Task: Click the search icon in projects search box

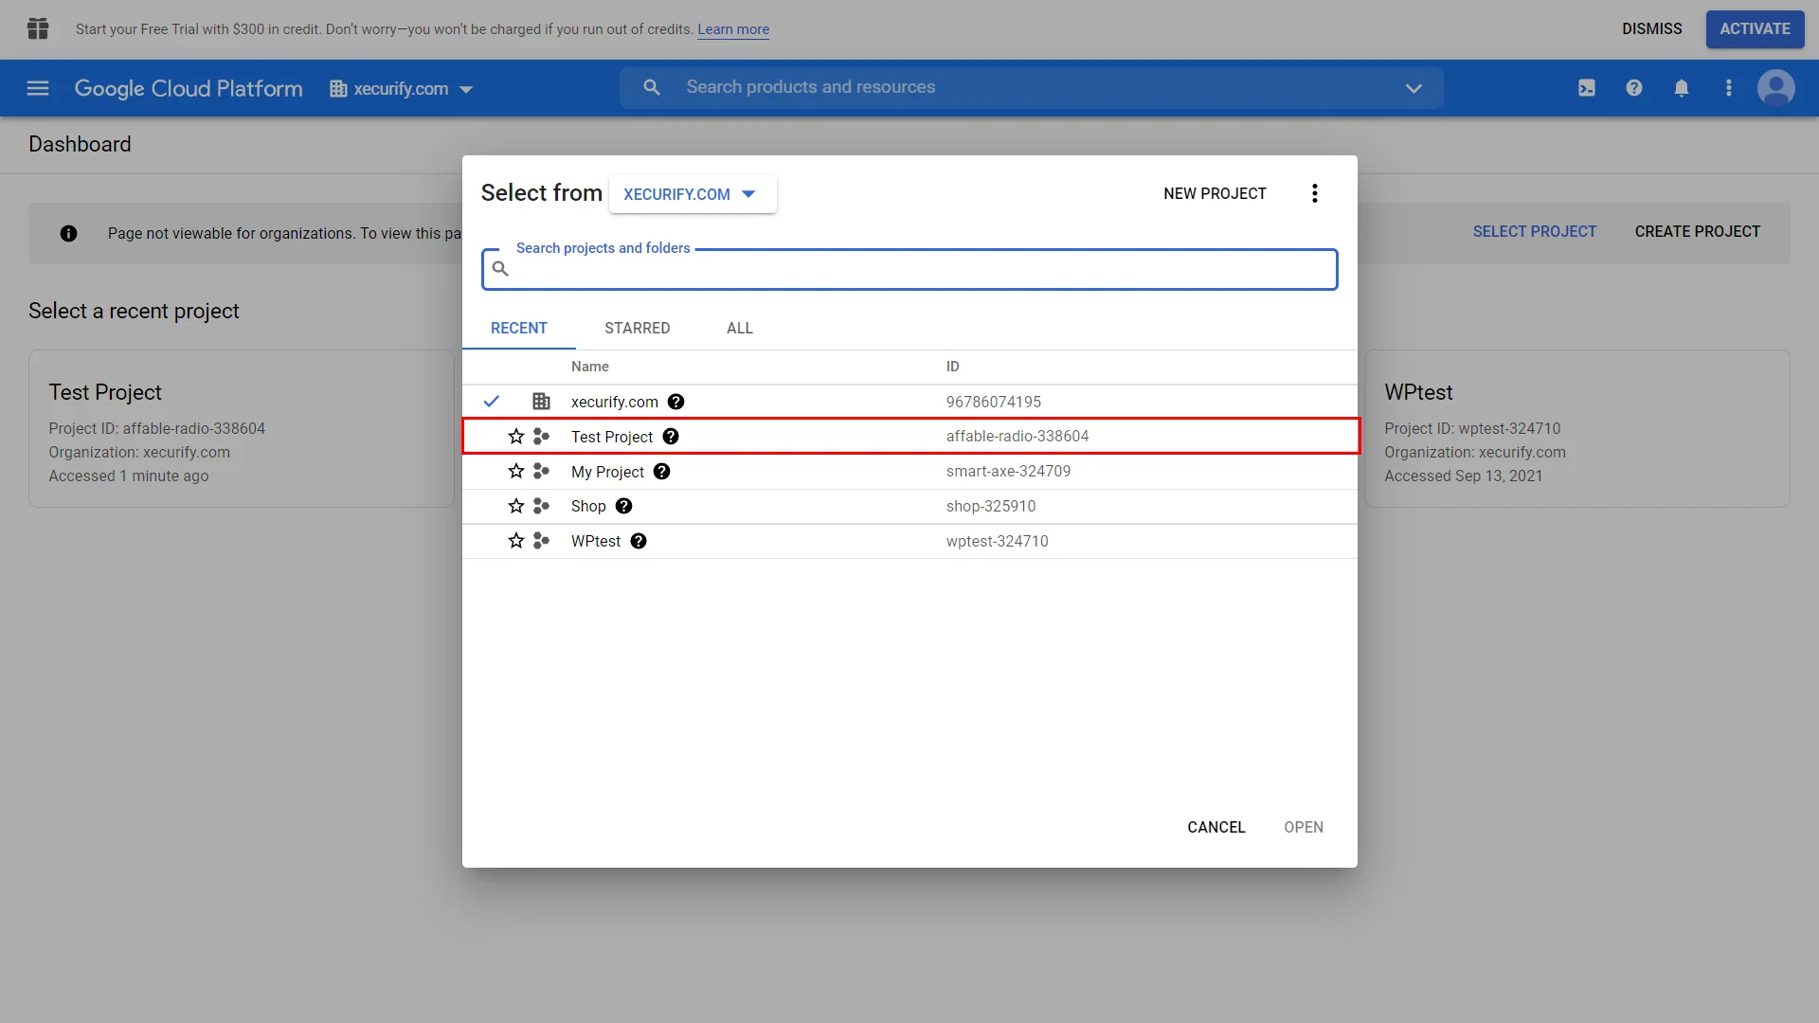Action: (501, 269)
